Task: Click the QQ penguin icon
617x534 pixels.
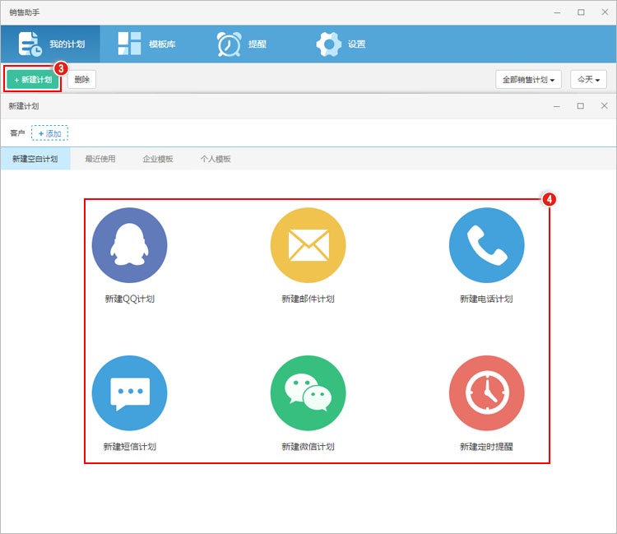Action: [129, 245]
